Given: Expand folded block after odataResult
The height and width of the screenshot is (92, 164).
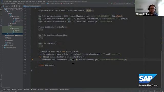Looking at the screenshot, I should 41,46.
